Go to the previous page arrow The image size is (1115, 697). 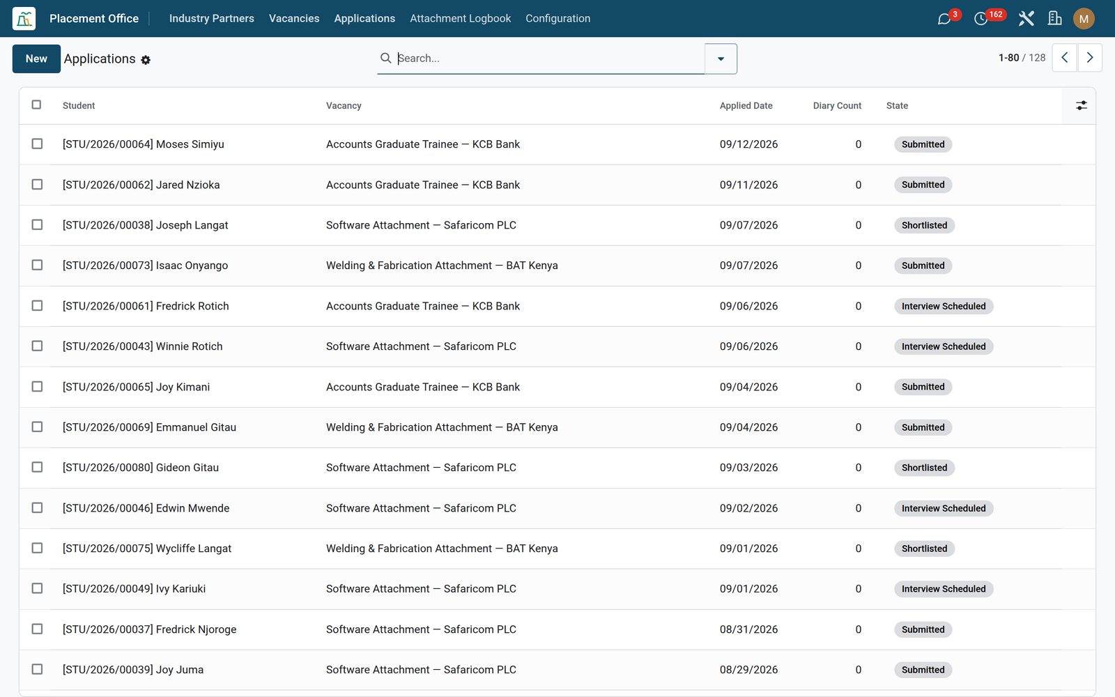click(x=1064, y=58)
